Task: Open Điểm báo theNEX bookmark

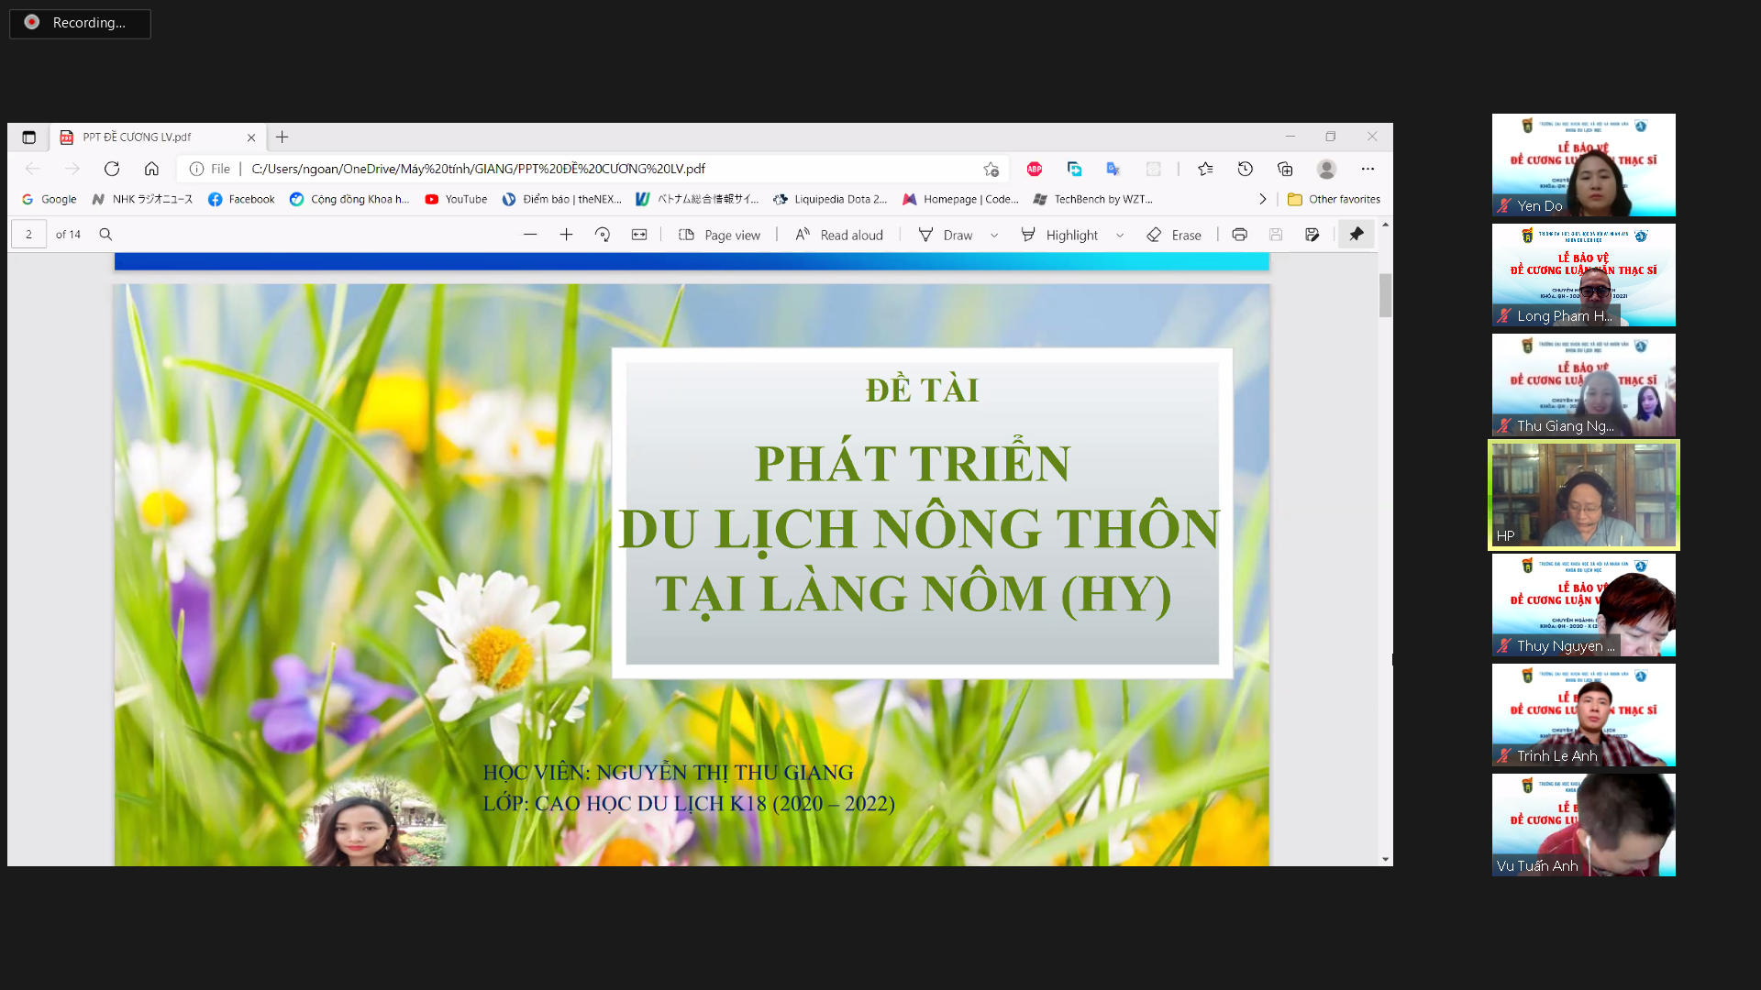Action: pos(561,199)
